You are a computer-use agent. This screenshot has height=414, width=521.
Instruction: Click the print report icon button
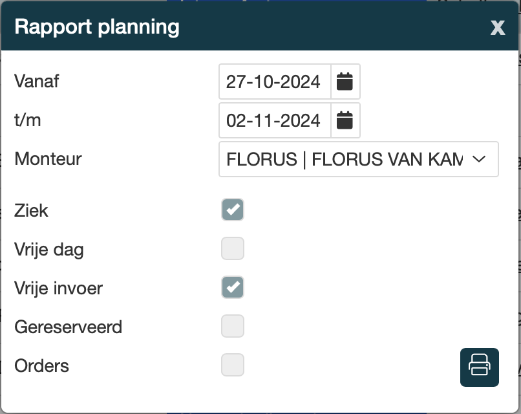click(x=479, y=367)
